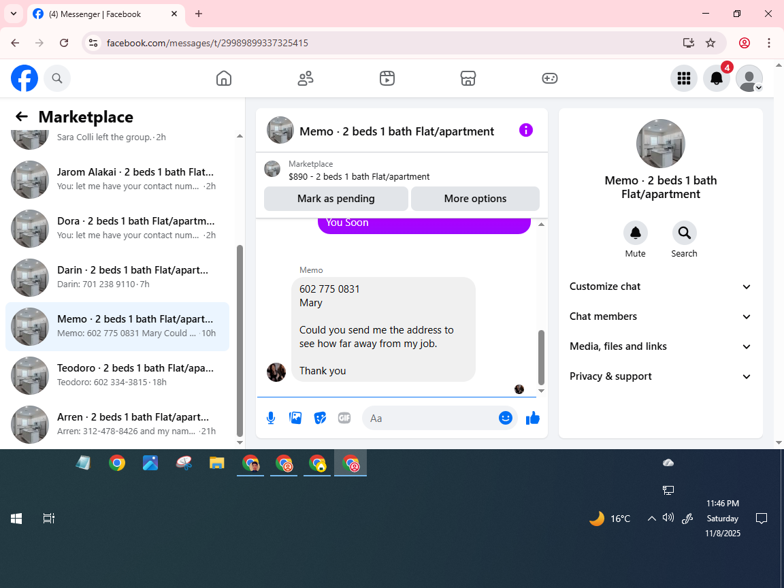
Task: Expand Privacy & support section
Action: pos(661,376)
